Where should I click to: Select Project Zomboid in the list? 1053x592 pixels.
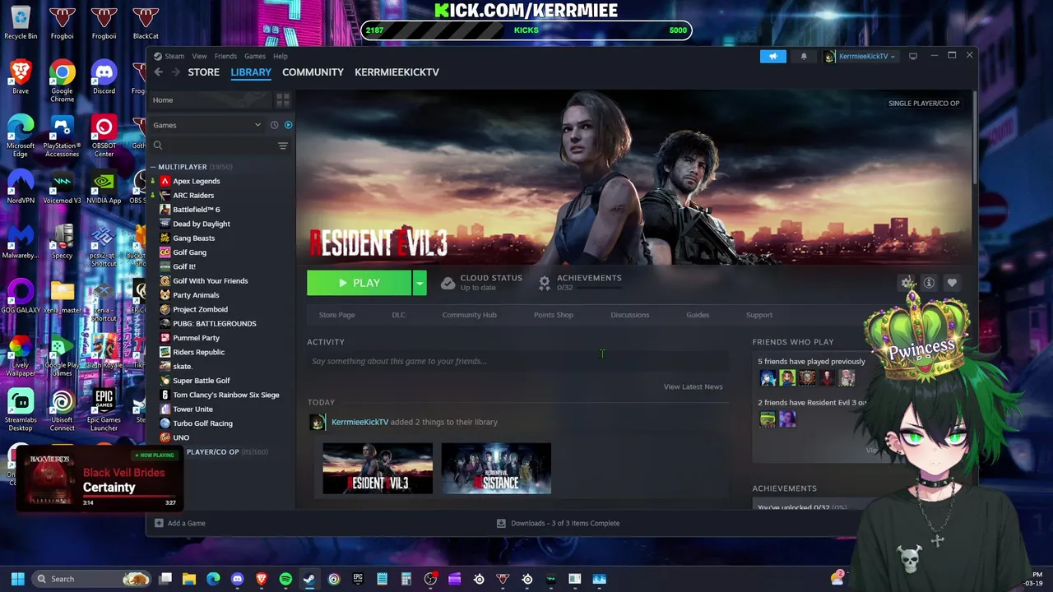(x=200, y=309)
